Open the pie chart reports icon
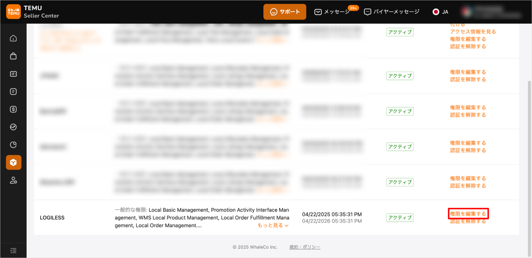The image size is (532, 258). pyautogui.click(x=13, y=145)
